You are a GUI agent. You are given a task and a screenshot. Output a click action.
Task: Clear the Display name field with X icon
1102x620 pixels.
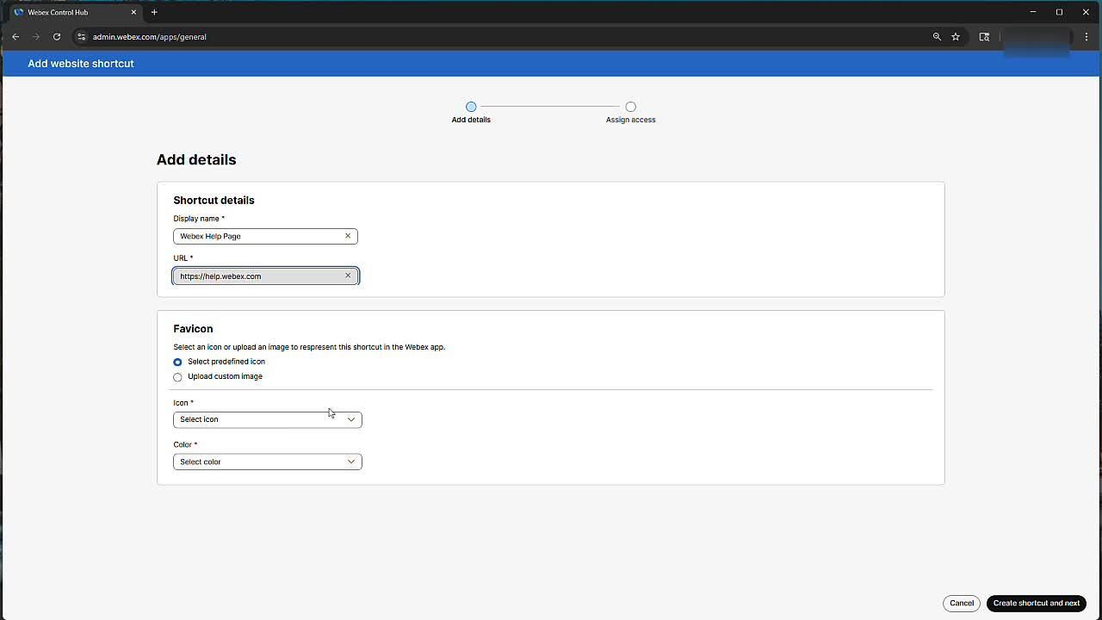[348, 236]
